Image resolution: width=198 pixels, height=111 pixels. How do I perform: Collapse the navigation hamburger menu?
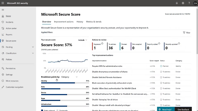pos(3,10)
